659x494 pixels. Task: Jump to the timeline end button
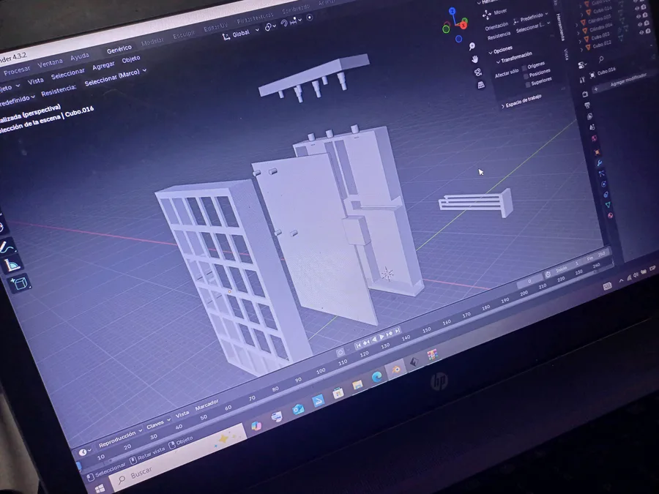tap(397, 331)
